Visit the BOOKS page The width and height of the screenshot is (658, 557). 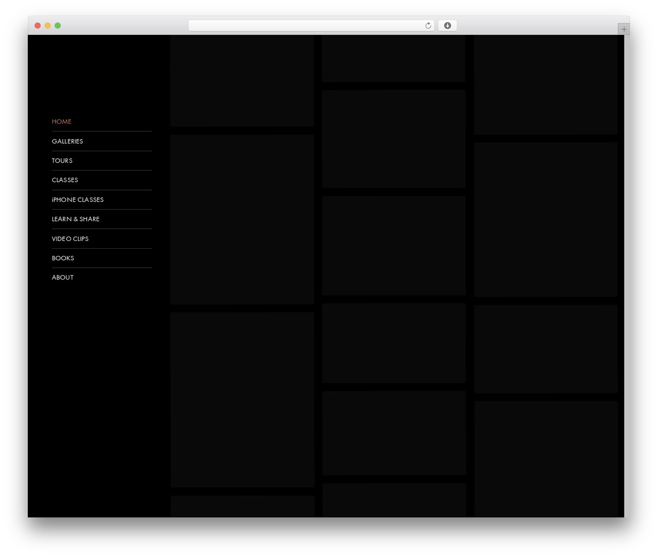63,258
